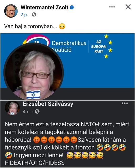Open the '2 p.' post timestamp
This screenshot has height=168, width=135.
[24, 15]
